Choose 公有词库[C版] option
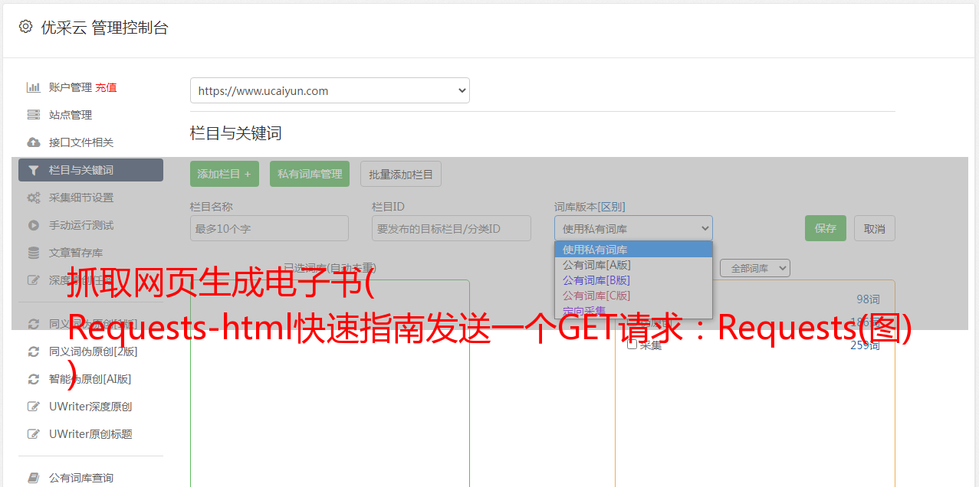The image size is (979, 487). pos(633,296)
